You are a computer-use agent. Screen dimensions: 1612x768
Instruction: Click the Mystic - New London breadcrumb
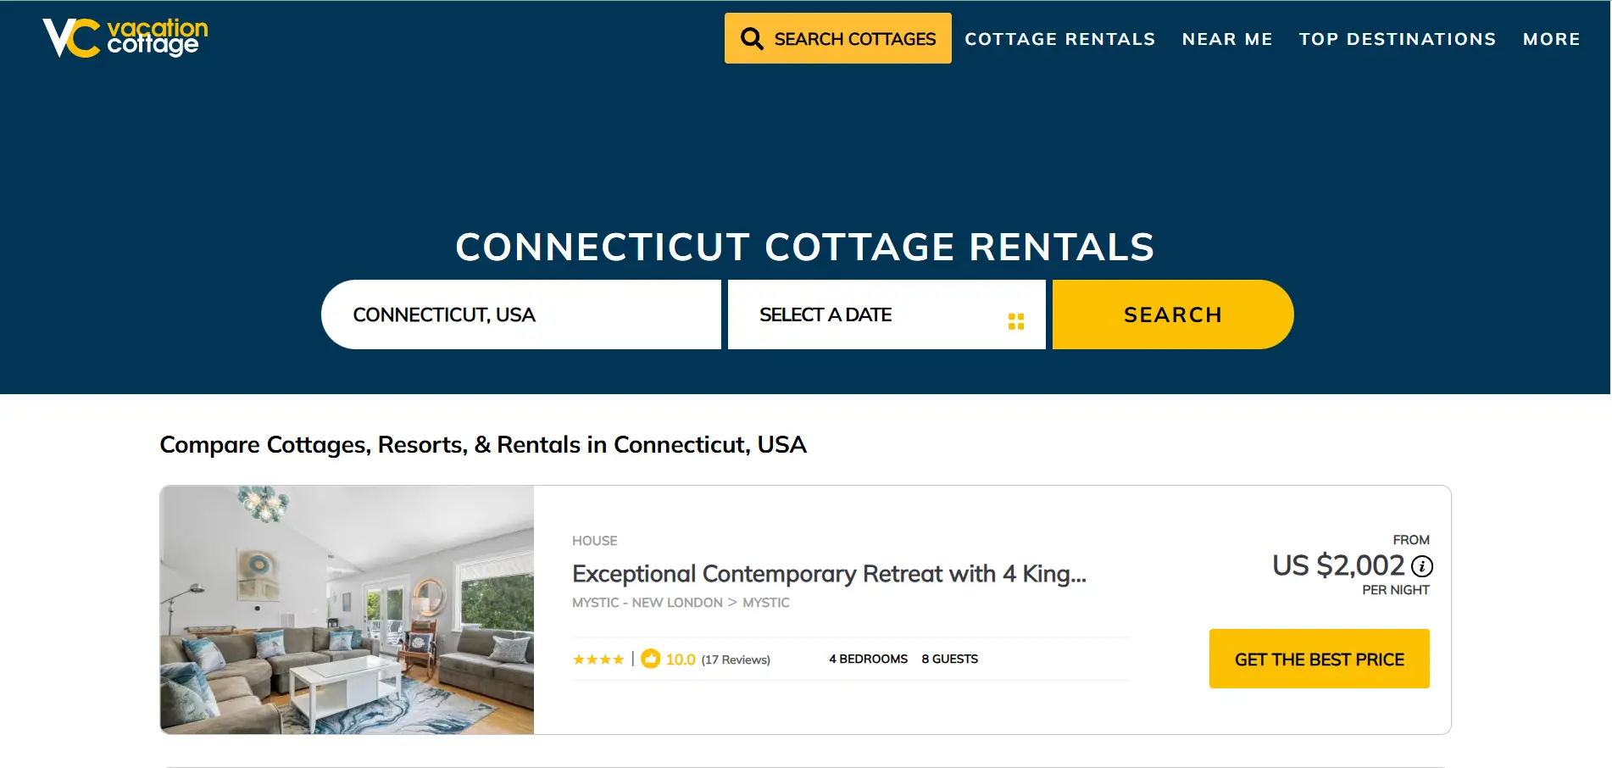pos(648,603)
